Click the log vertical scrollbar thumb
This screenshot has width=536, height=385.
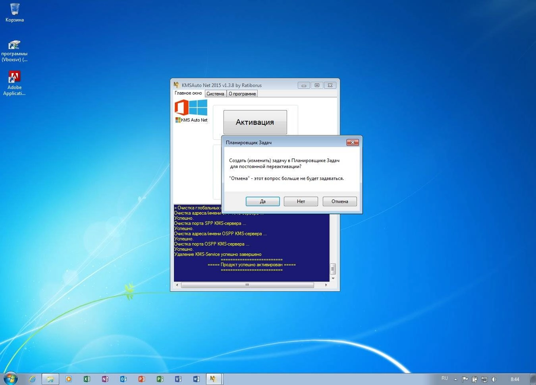[x=333, y=269]
